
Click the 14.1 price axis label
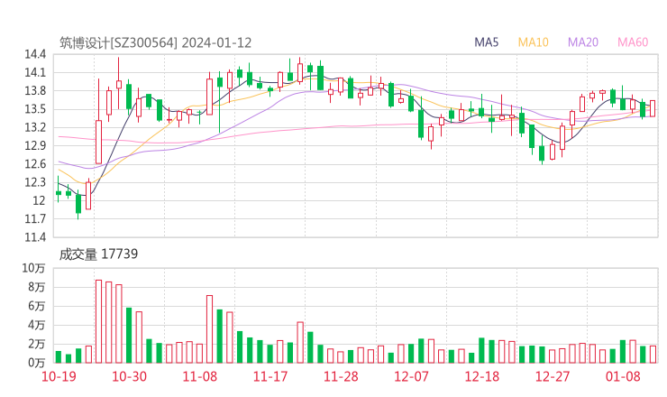click(35, 73)
